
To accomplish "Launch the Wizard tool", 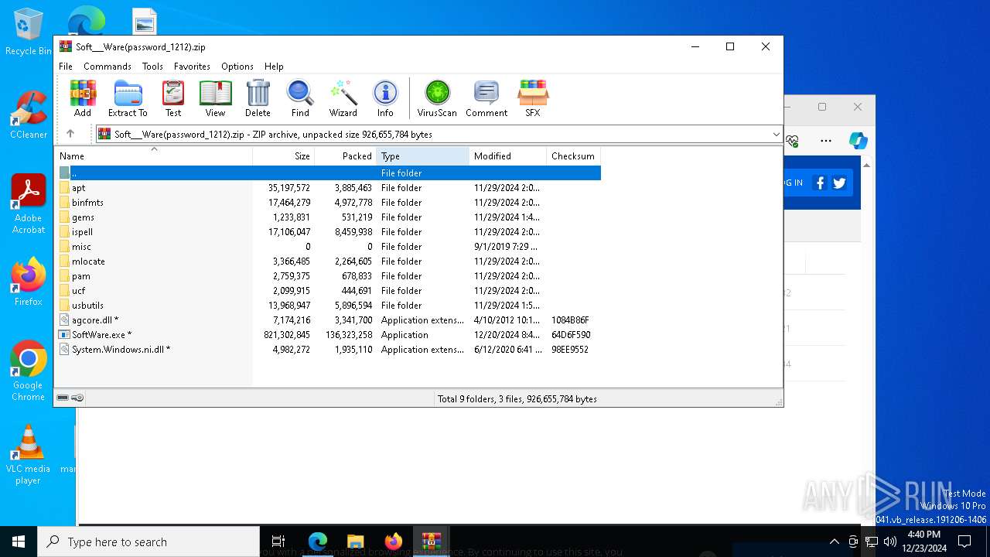I will [x=343, y=98].
